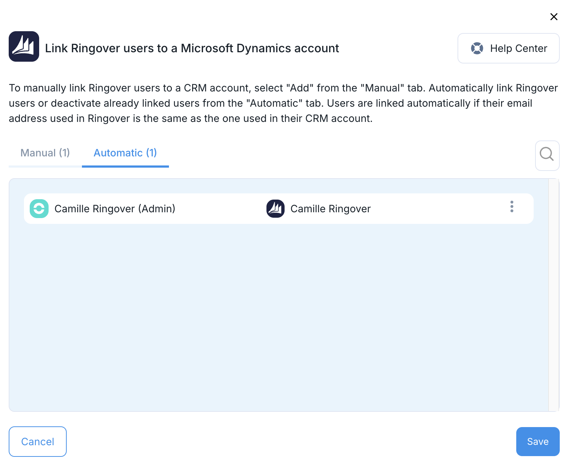Click blank space inside the Camille Ringover row
Image resolution: width=567 pixels, height=463 pixels.
coord(435,209)
